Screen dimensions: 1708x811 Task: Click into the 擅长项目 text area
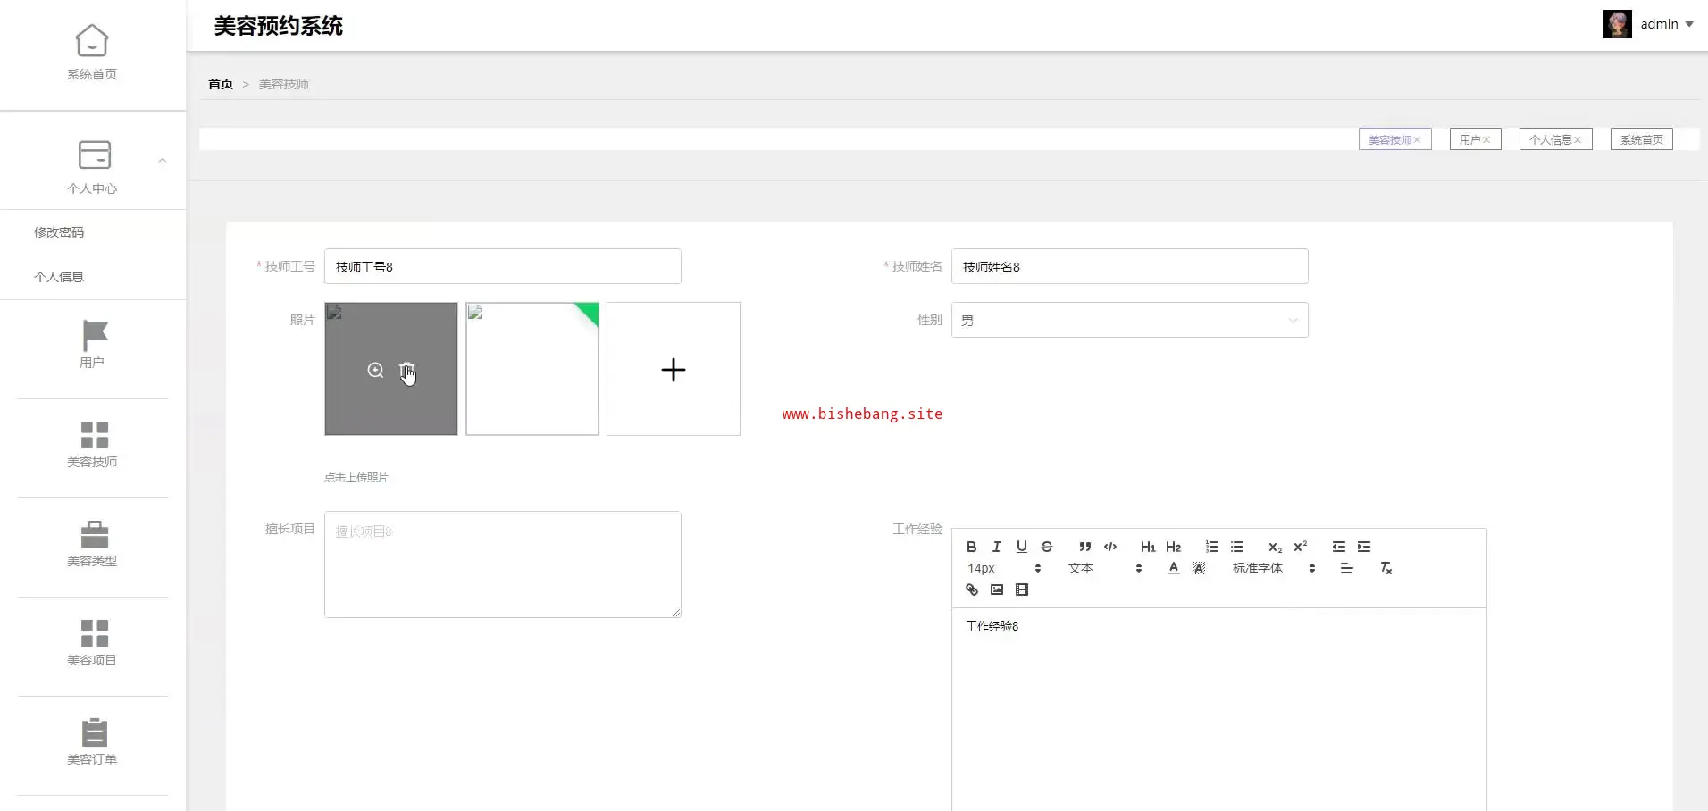[503, 564]
